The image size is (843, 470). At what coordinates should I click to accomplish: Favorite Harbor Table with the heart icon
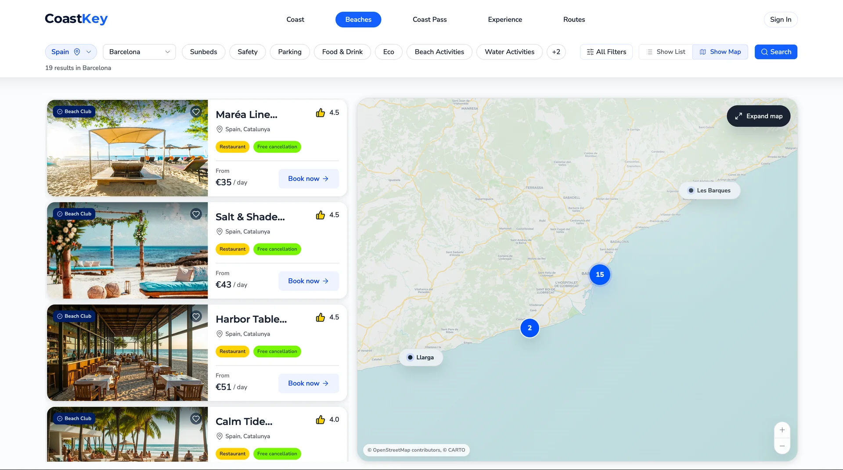coord(196,316)
